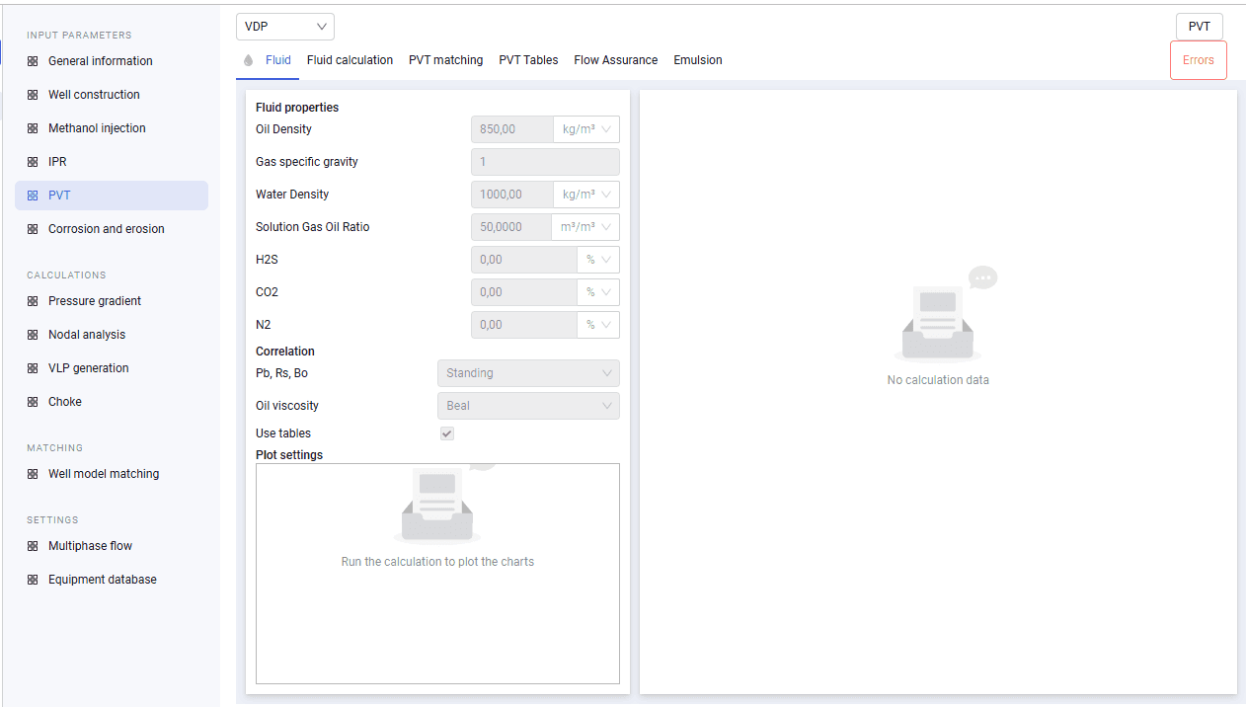Expand the Pb, Rs, Bo correlation dropdown
This screenshot has height=707, width=1246.
pos(528,373)
